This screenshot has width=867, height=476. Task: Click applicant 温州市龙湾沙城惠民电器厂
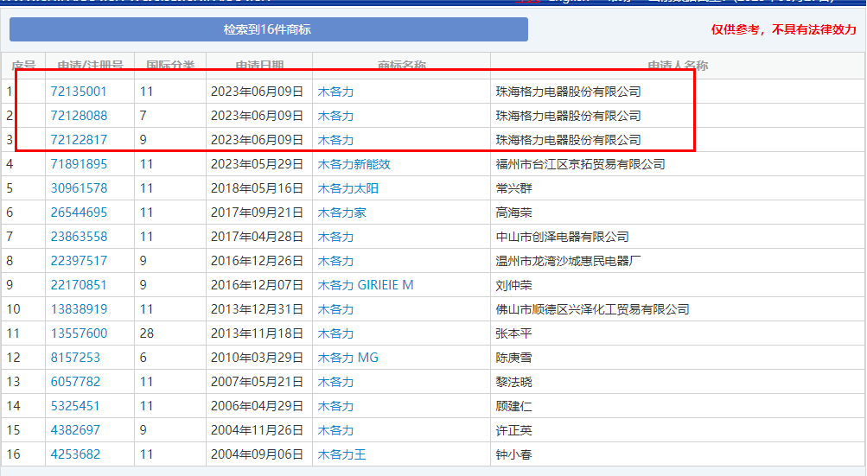569,261
